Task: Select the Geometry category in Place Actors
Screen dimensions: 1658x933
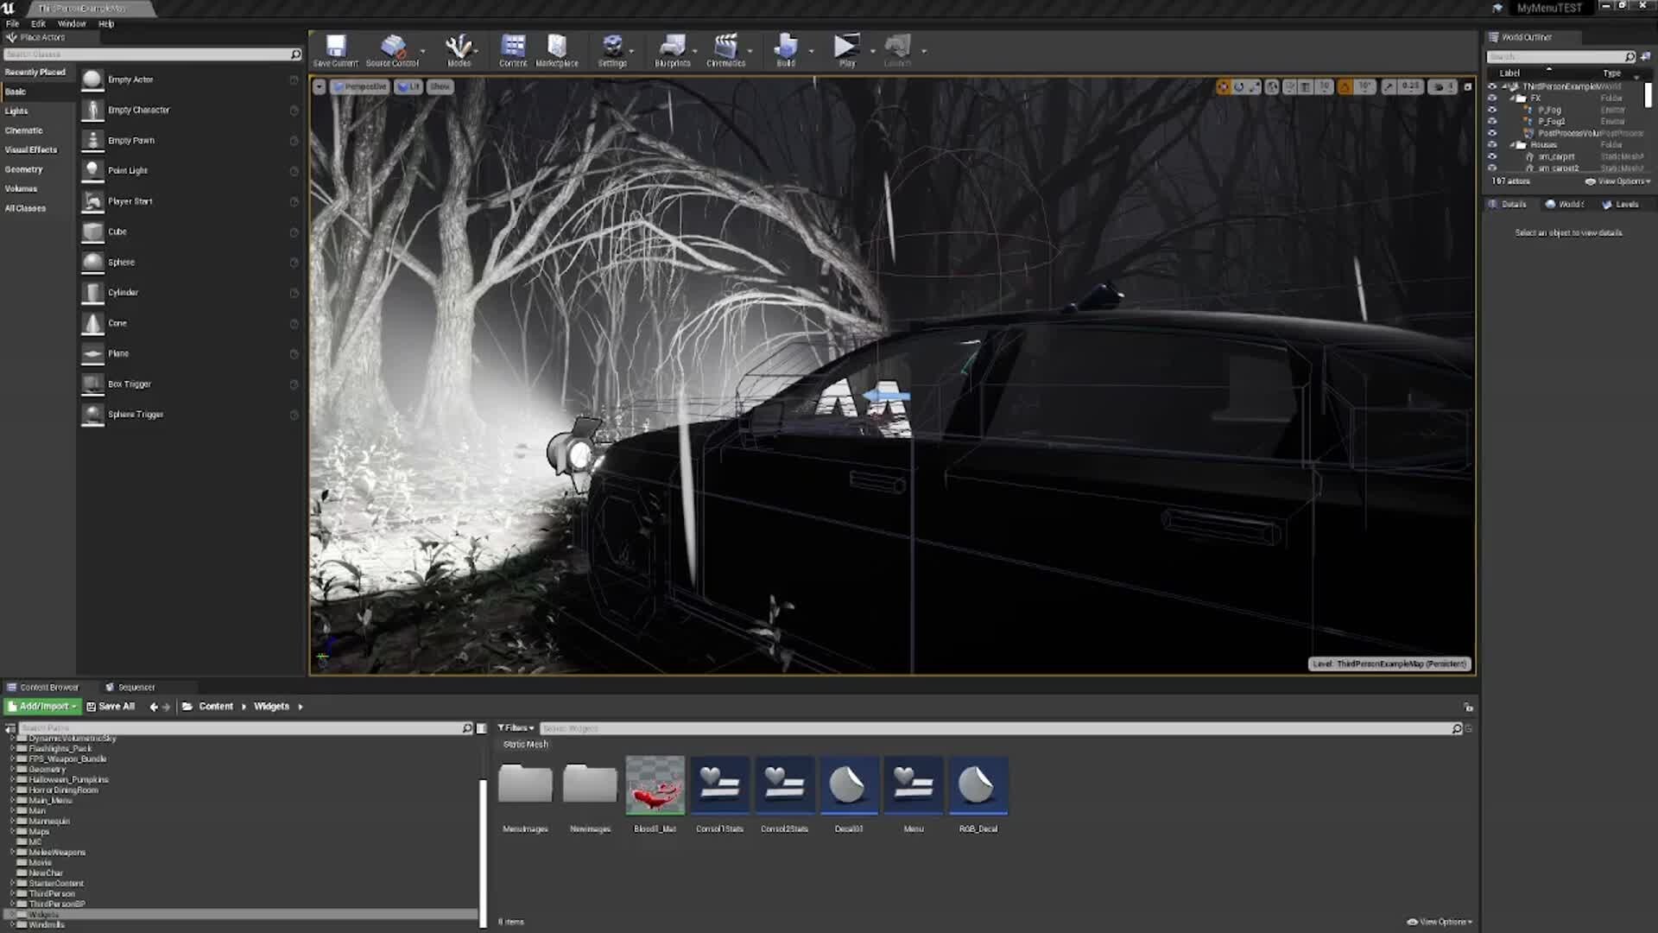Action: pos(23,169)
